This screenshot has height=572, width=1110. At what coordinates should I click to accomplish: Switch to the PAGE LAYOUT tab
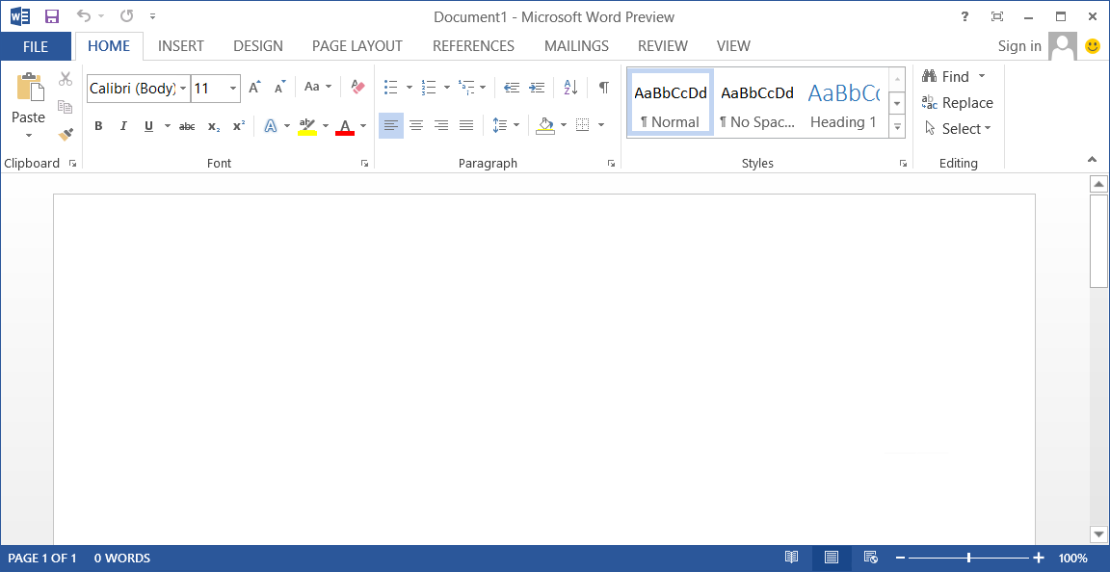click(357, 46)
